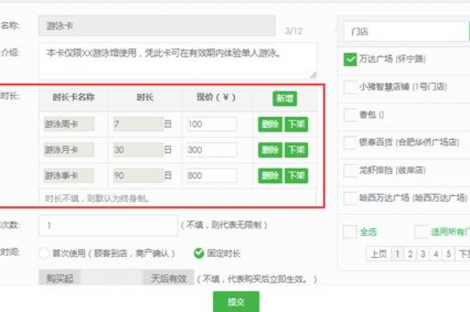This screenshot has width=470, height=312.
Task: Click the duration field showing 7
Action: click(138, 124)
